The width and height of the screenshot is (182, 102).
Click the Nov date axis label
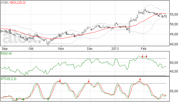click(x=61, y=48)
